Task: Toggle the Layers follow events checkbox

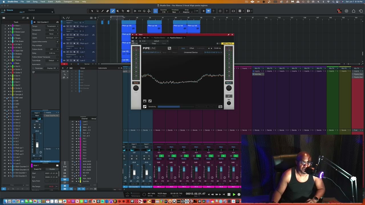Action: (57, 42)
